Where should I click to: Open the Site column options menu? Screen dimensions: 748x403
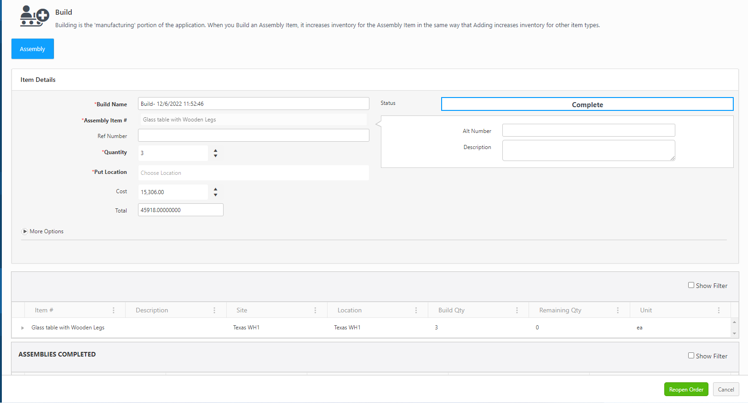click(315, 311)
